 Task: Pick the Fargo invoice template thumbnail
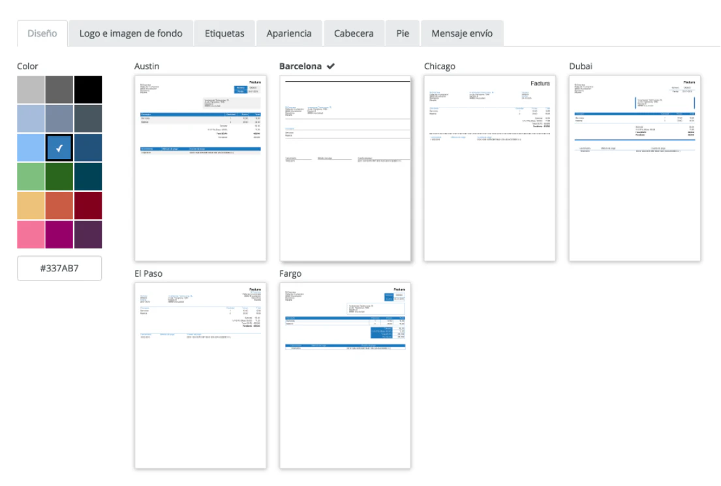point(345,375)
